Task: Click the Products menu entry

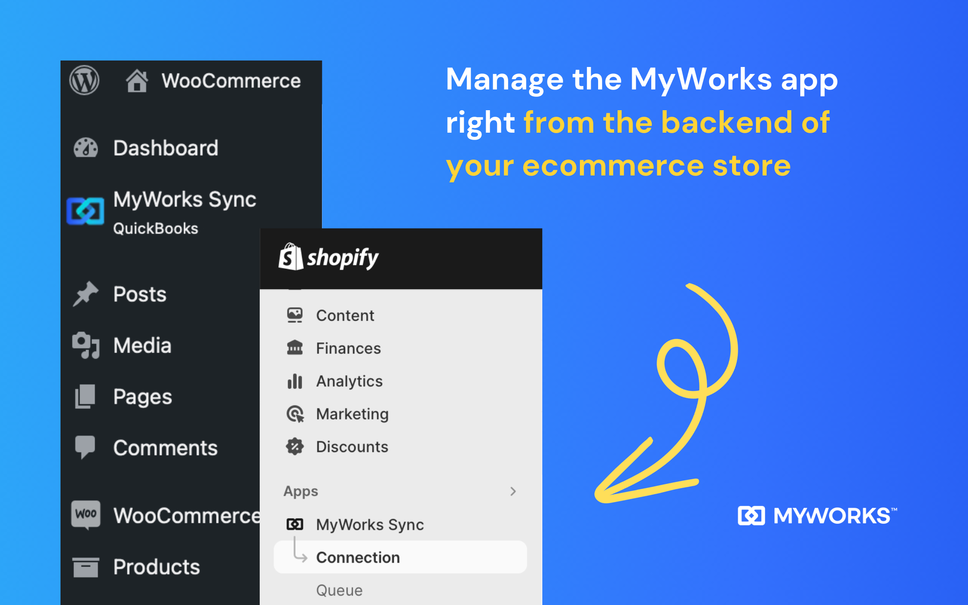Action: click(x=156, y=567)
